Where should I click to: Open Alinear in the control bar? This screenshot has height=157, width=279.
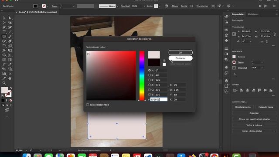[x=175, y=6]
